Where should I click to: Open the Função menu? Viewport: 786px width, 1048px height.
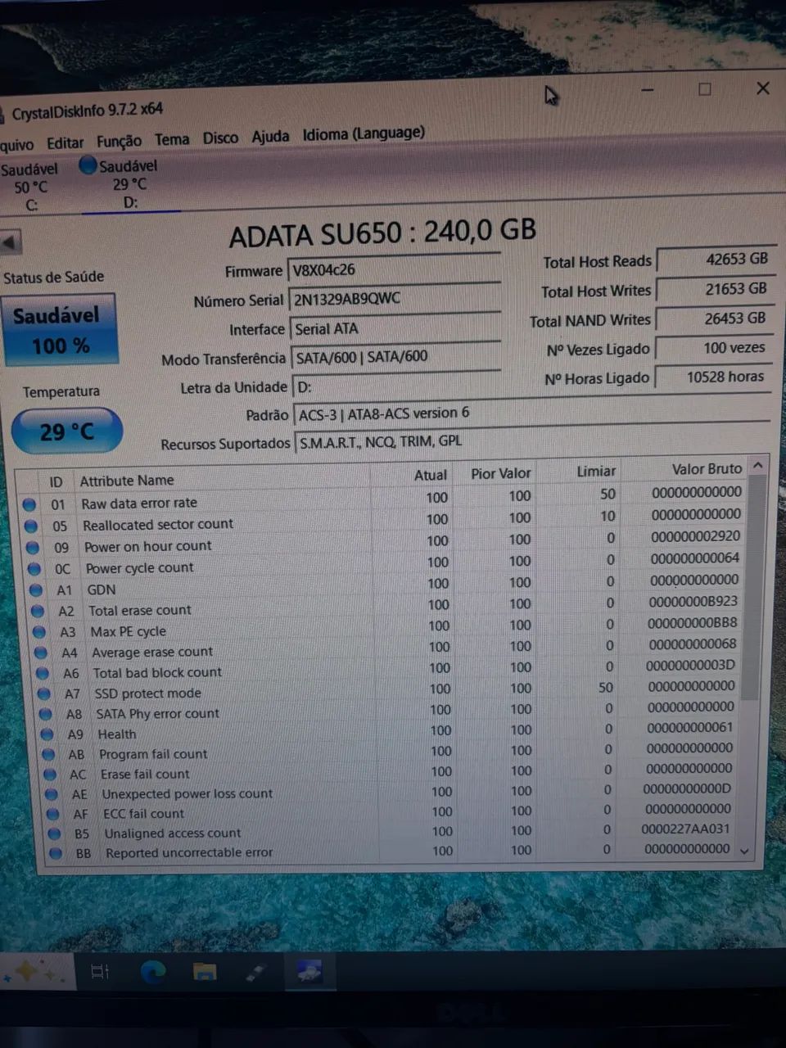(119, 141)
